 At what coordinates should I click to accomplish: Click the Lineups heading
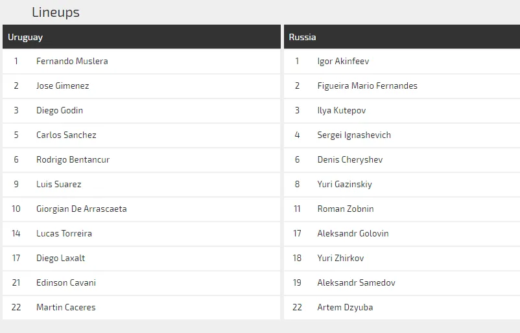[x=56, y=12]
